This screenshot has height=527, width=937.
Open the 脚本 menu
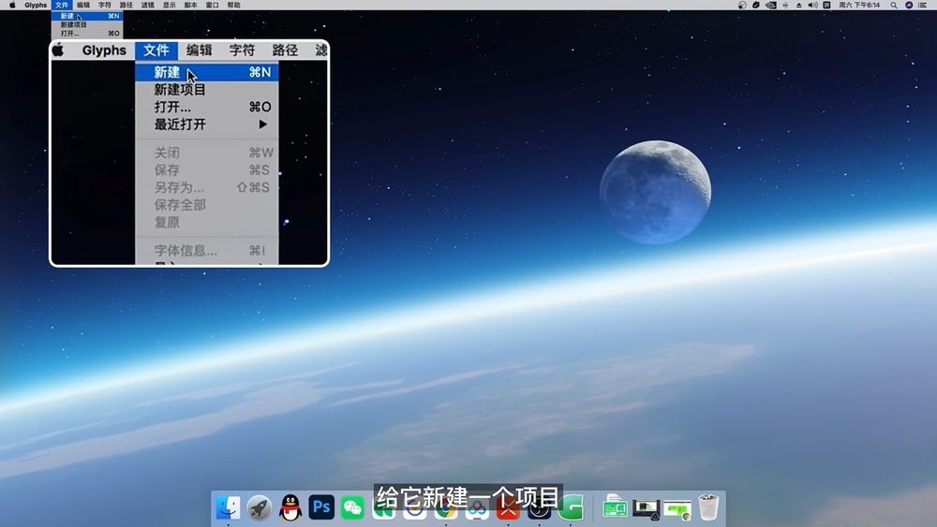(x=190, y=5)
